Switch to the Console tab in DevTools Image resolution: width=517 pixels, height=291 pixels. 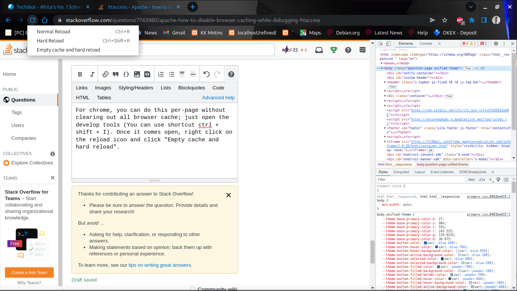click(x=426, y=44)
